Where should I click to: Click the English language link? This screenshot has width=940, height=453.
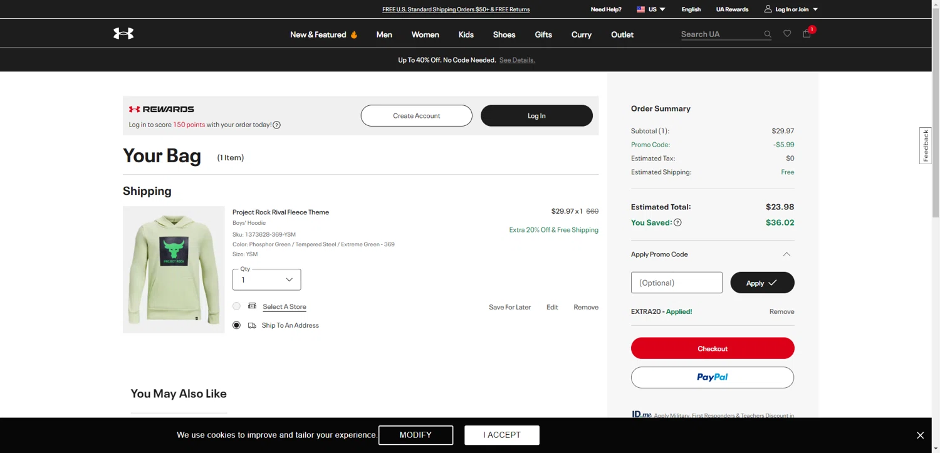point(691,9)
